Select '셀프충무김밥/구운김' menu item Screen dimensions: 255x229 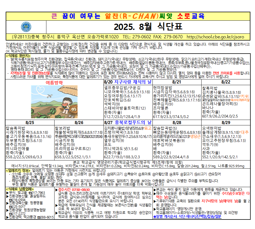(x=122, y=88)
